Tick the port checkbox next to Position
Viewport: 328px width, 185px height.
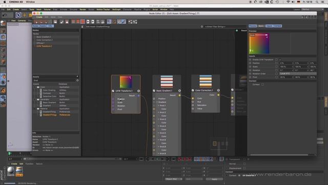pos(276,63)
